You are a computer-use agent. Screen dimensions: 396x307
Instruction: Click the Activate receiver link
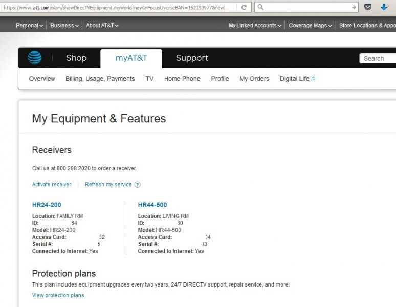coord(52,185)
